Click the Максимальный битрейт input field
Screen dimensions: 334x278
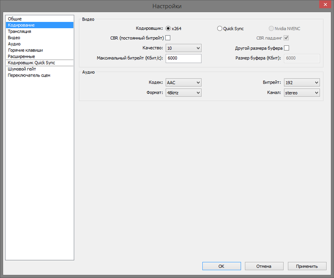pyautogui.click(x=183, y=58)
